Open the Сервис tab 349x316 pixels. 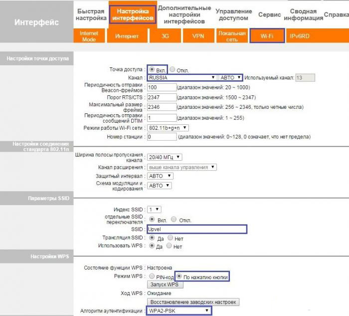point(269,14)
